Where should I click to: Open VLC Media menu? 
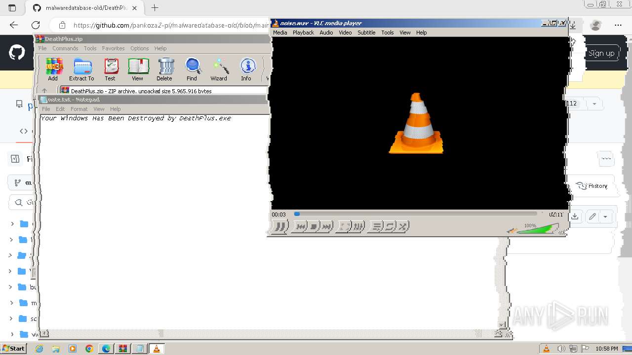(x=280, y=33)
